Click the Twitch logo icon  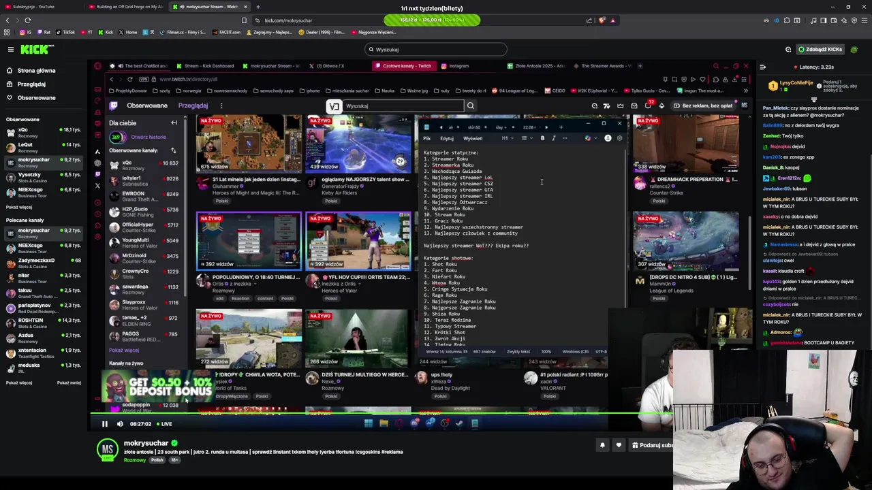click(x=114, y=105)
